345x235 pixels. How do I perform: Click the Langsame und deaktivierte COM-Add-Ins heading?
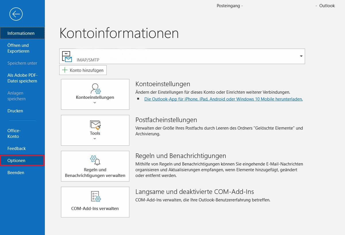point(195,192)
